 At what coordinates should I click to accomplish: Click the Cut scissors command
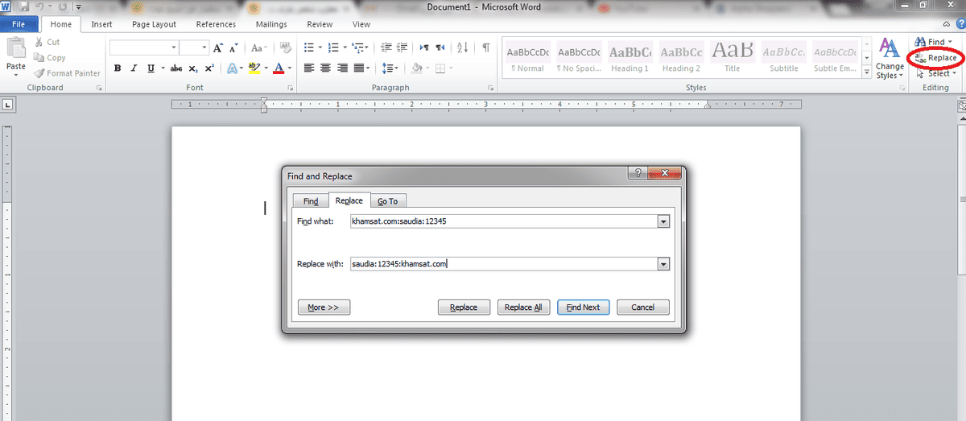coord(47,42)
